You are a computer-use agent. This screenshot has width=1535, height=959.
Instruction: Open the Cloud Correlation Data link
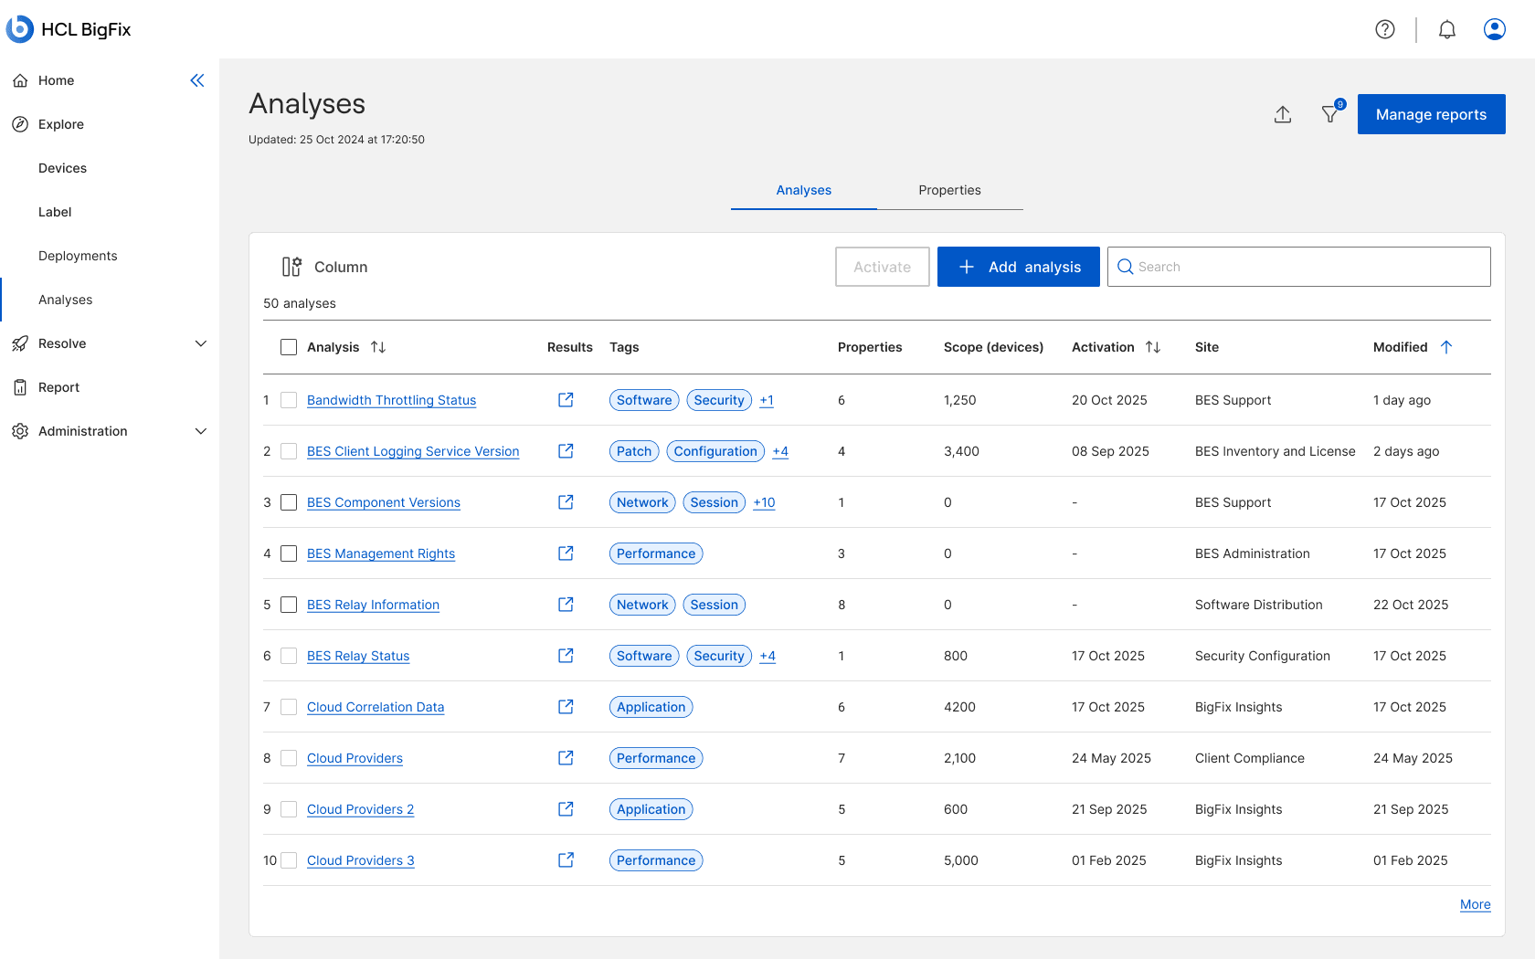pyautogui.click(x=376, y=707)
